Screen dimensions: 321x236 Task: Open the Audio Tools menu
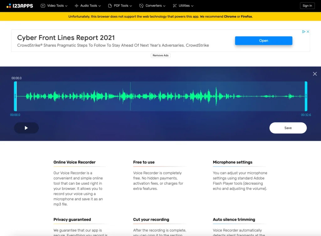88,6
